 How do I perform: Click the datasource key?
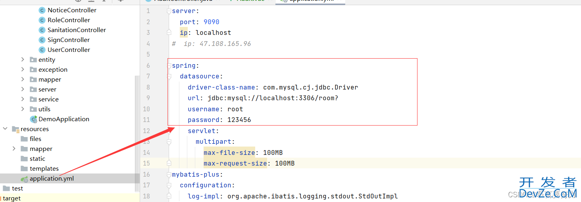click(x=200, y=76)
